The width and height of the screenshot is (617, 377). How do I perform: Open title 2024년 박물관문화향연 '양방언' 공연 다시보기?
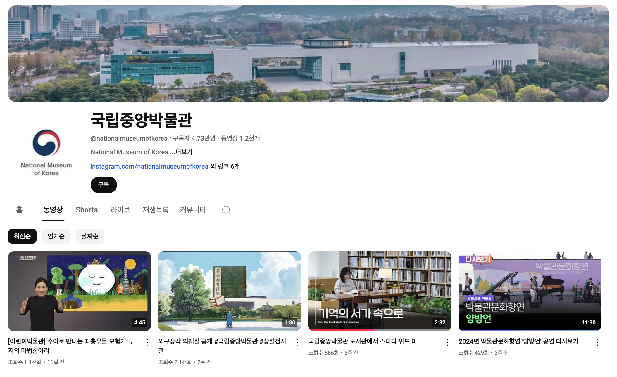[x=518, y=341]
